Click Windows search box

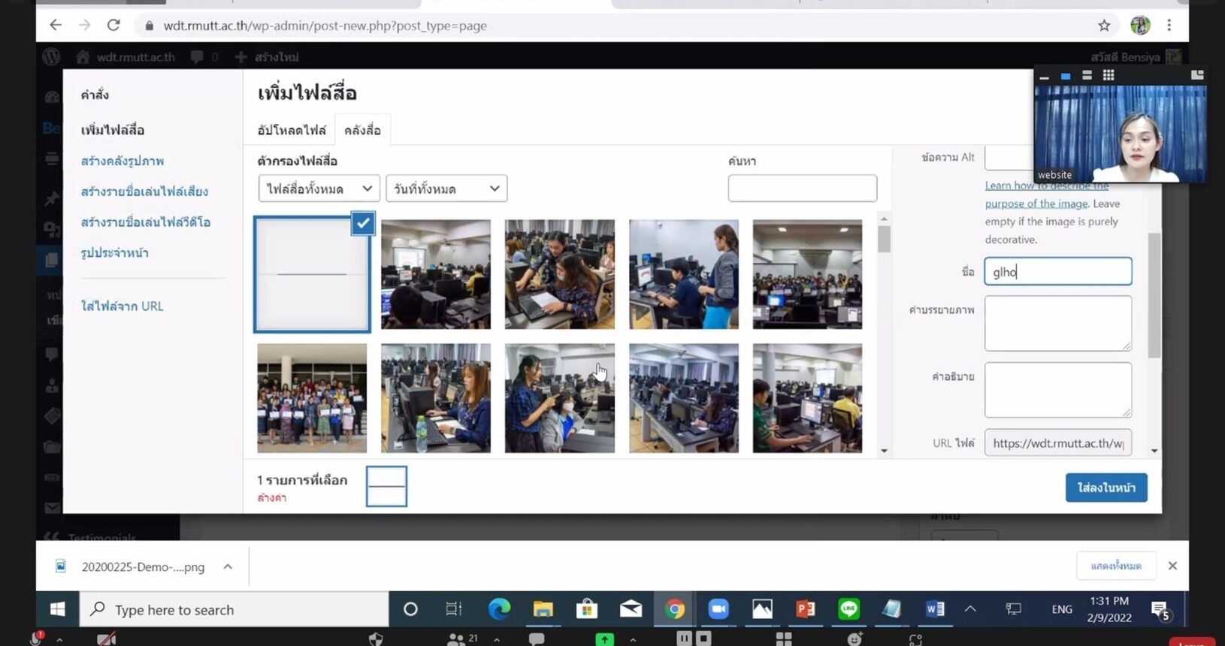click(x=234, y=609)
